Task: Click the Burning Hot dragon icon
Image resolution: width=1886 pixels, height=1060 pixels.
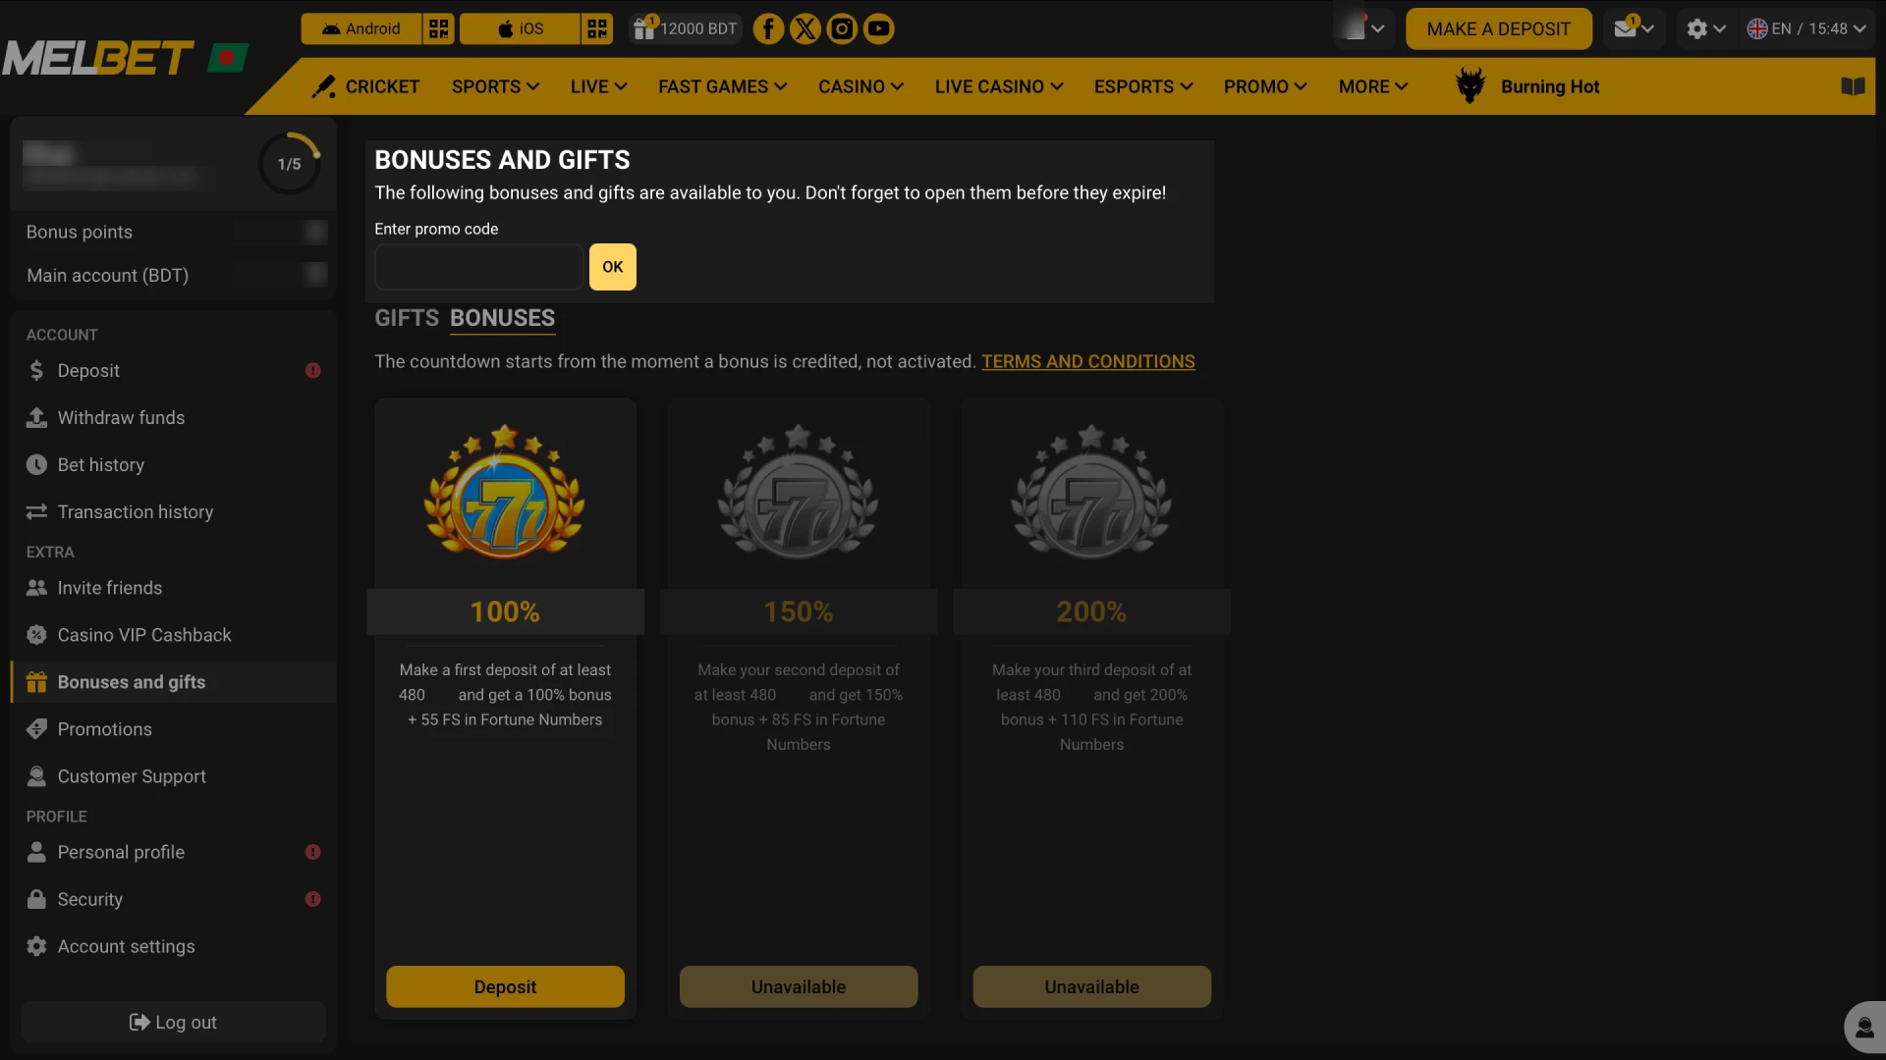Action: pyautogui.click(x=1470, y=85)
